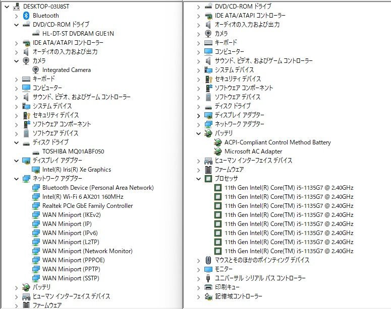This screenshot has height=309, width=391.
Task: Expand left-pane IDE ATA/ATAPI コントローラー category
Action: point(17,43)
